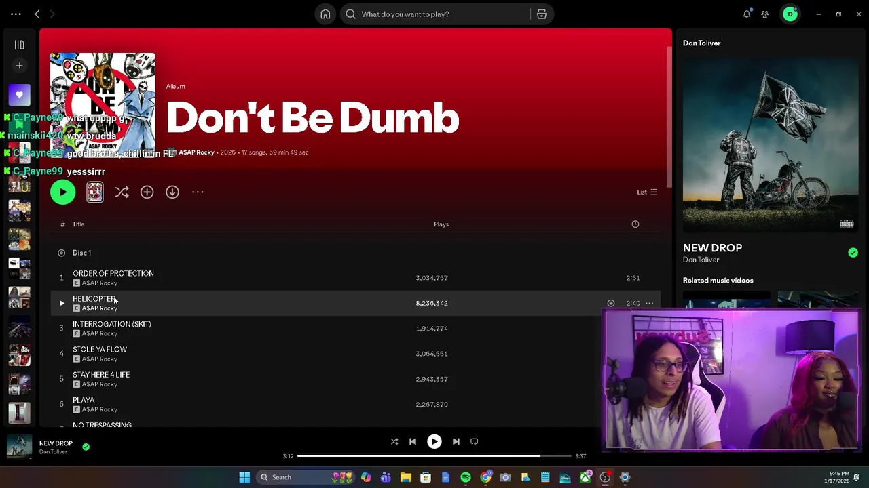Open Microsoft Store from taskbar
The image size is (869, 488).
coord(426,477)
